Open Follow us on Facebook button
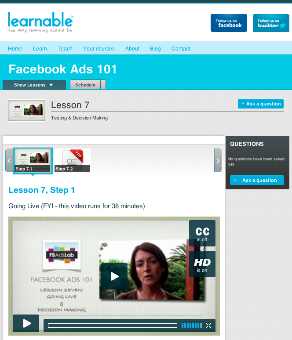292x340 pixels. point(229,23)
